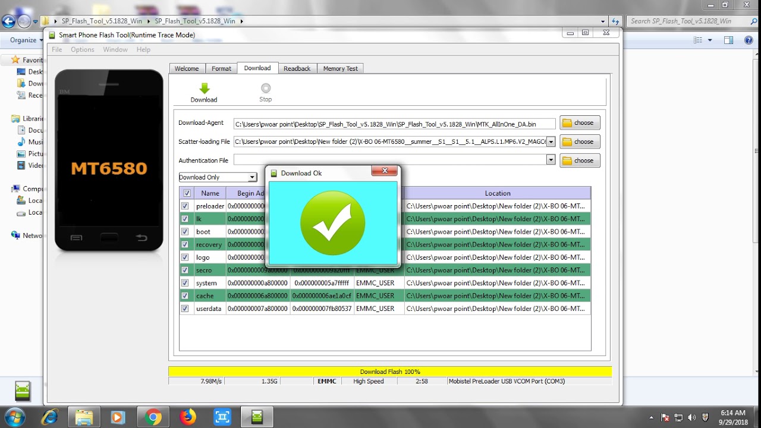Uncheck the logo partition checkbox

185,257
